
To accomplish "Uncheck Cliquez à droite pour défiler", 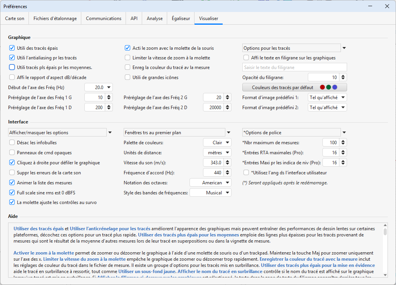I will pos(12,162).
